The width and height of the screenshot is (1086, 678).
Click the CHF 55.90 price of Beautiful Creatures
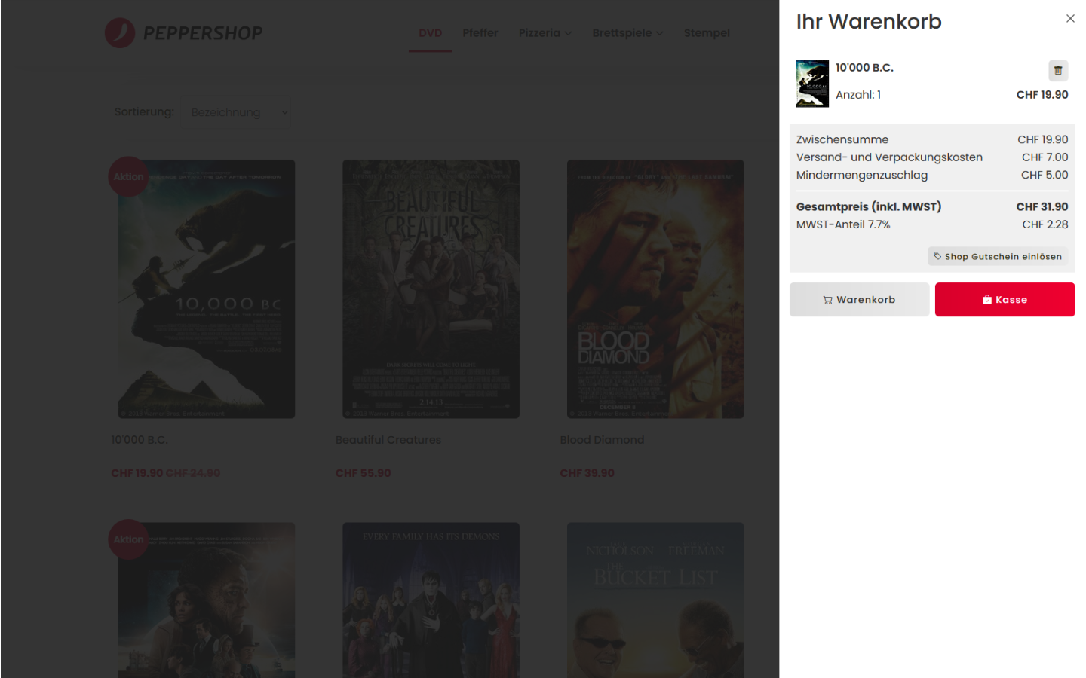(364, 473)
